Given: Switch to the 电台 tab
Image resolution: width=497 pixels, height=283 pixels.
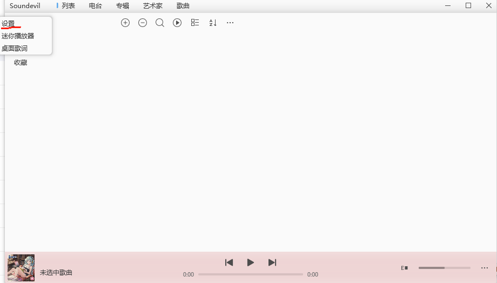Looking at the screenshot, I should (96, 6).
